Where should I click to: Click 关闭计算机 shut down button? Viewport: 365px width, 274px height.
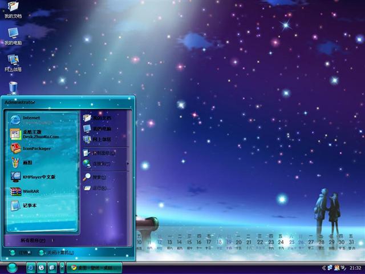[x=56, y=253]
